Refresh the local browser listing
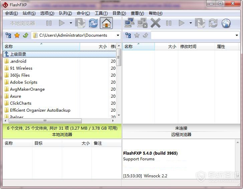Viewport: 243px width, 189px height. click(93, 23)
